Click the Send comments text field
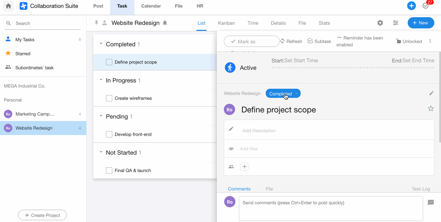Screen dimensions: 441x222 (330, 208)
